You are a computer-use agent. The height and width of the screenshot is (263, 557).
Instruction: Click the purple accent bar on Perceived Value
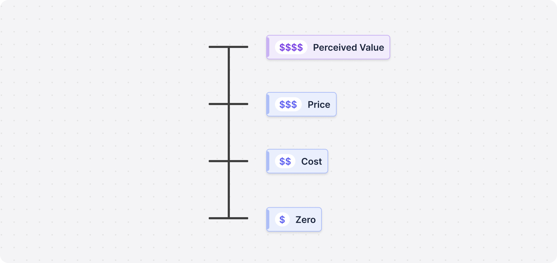[x=268, y=47]
